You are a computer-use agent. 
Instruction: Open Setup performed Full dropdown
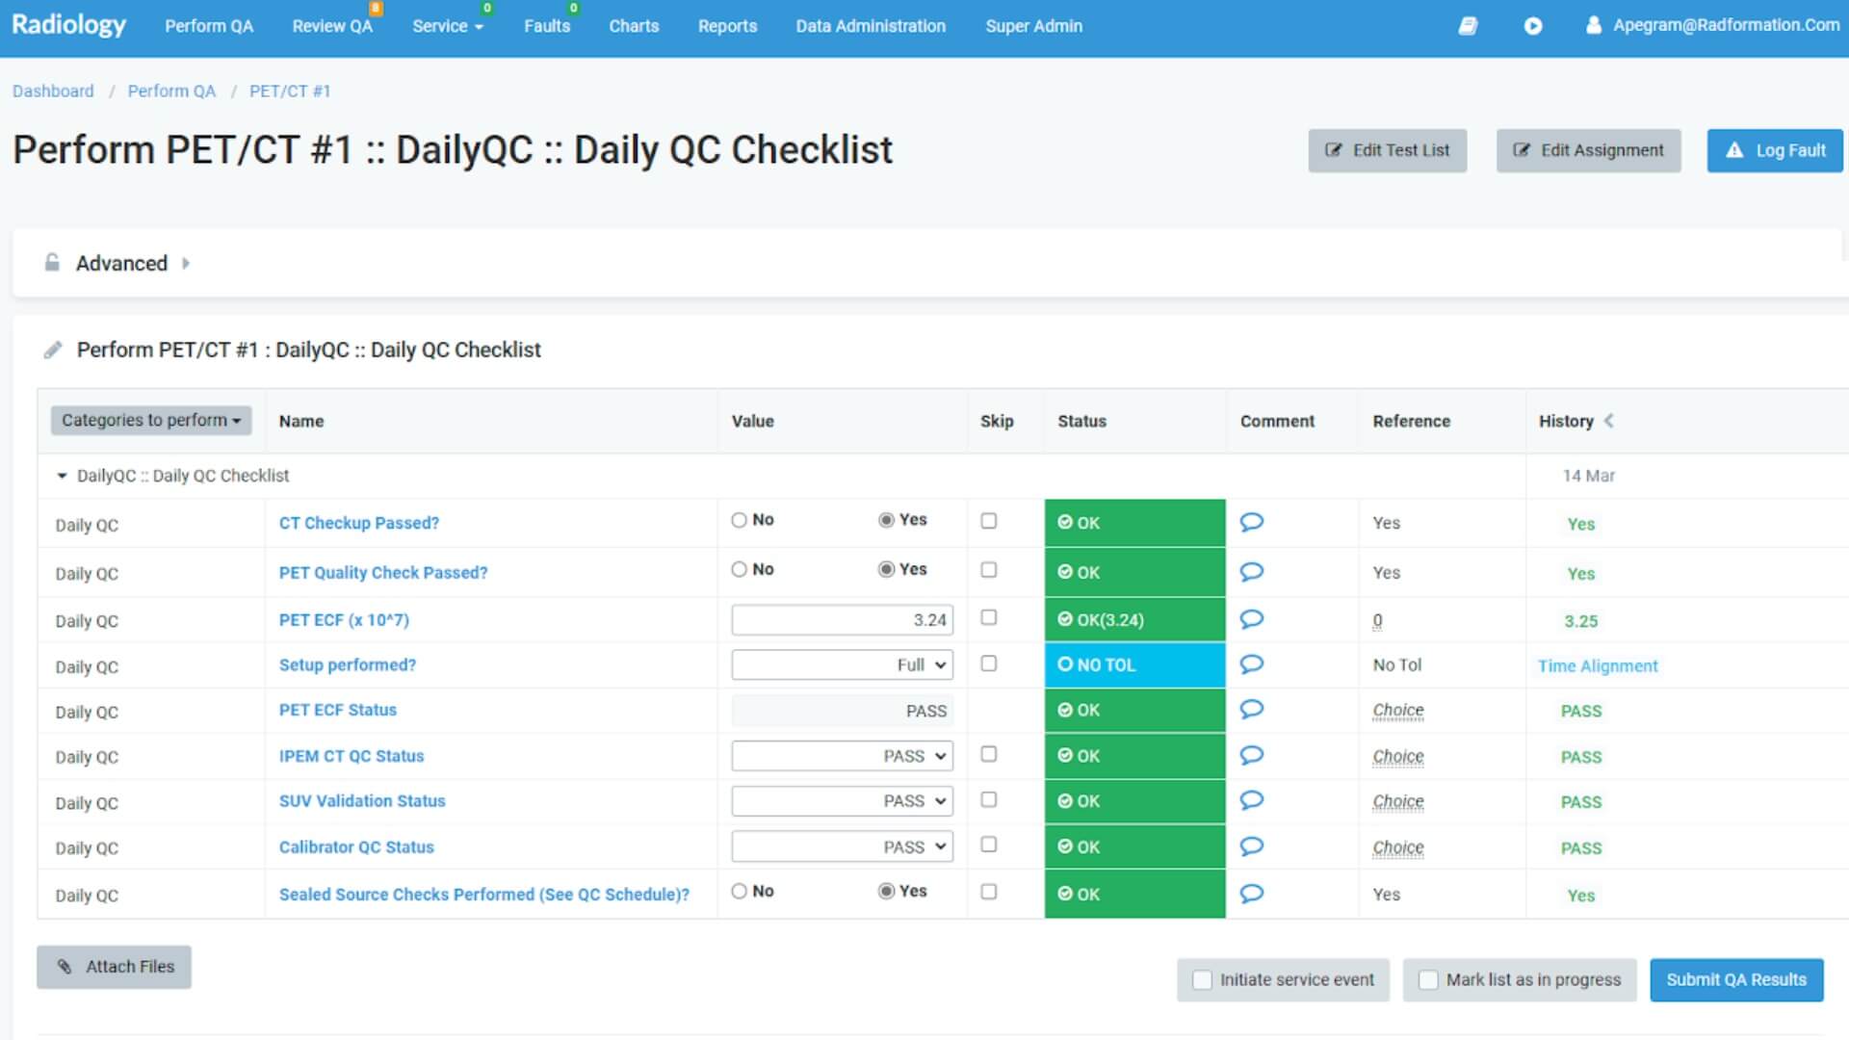tap(842, 664)
